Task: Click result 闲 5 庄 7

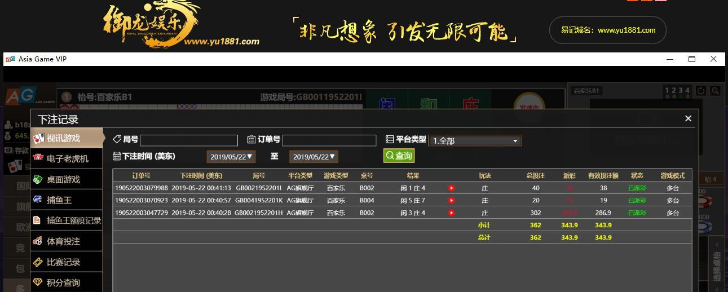Action: 413,200
